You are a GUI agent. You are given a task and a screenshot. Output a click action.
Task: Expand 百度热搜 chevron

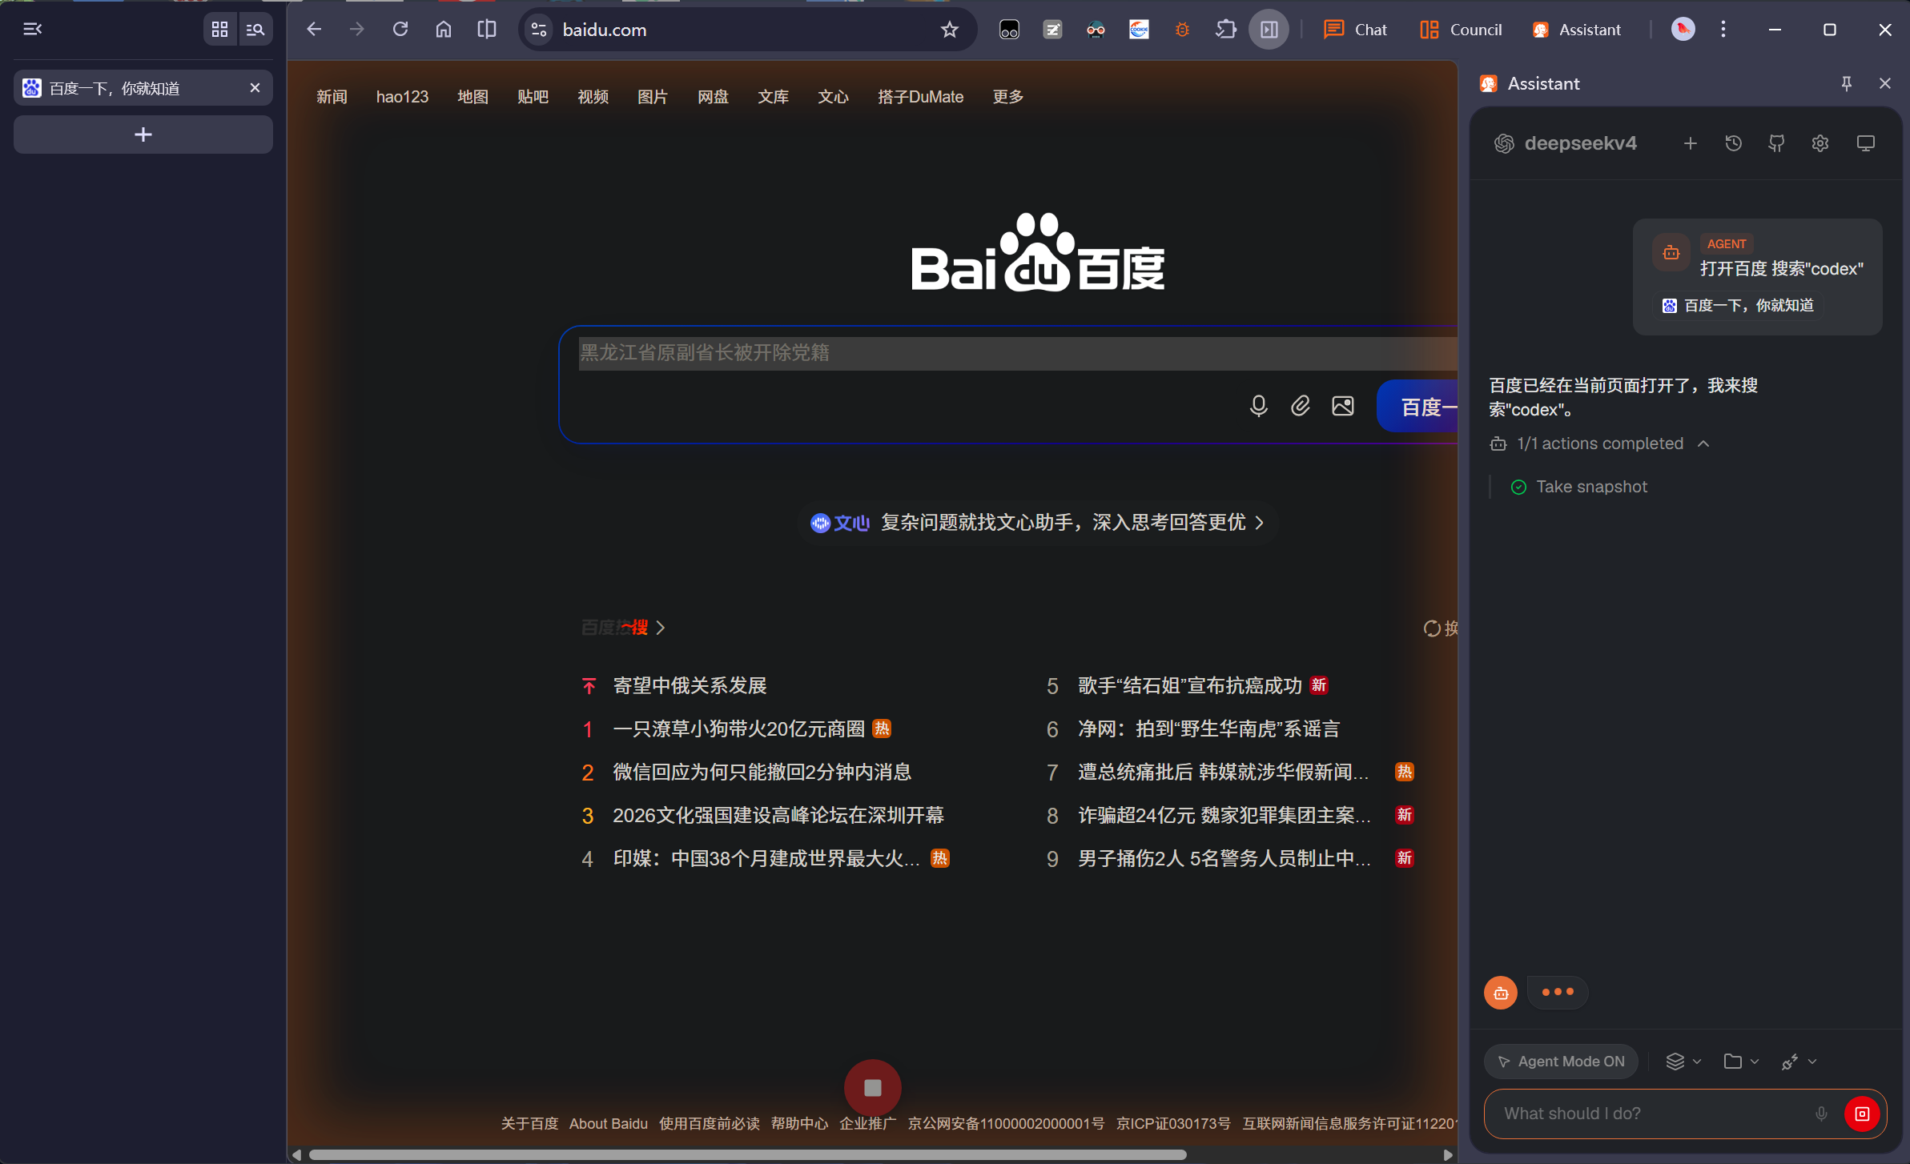(661, 628)
